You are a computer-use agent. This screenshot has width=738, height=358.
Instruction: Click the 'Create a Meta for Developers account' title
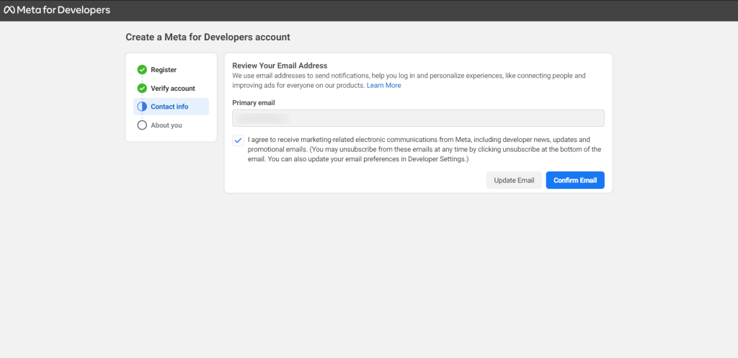[208, 37]
